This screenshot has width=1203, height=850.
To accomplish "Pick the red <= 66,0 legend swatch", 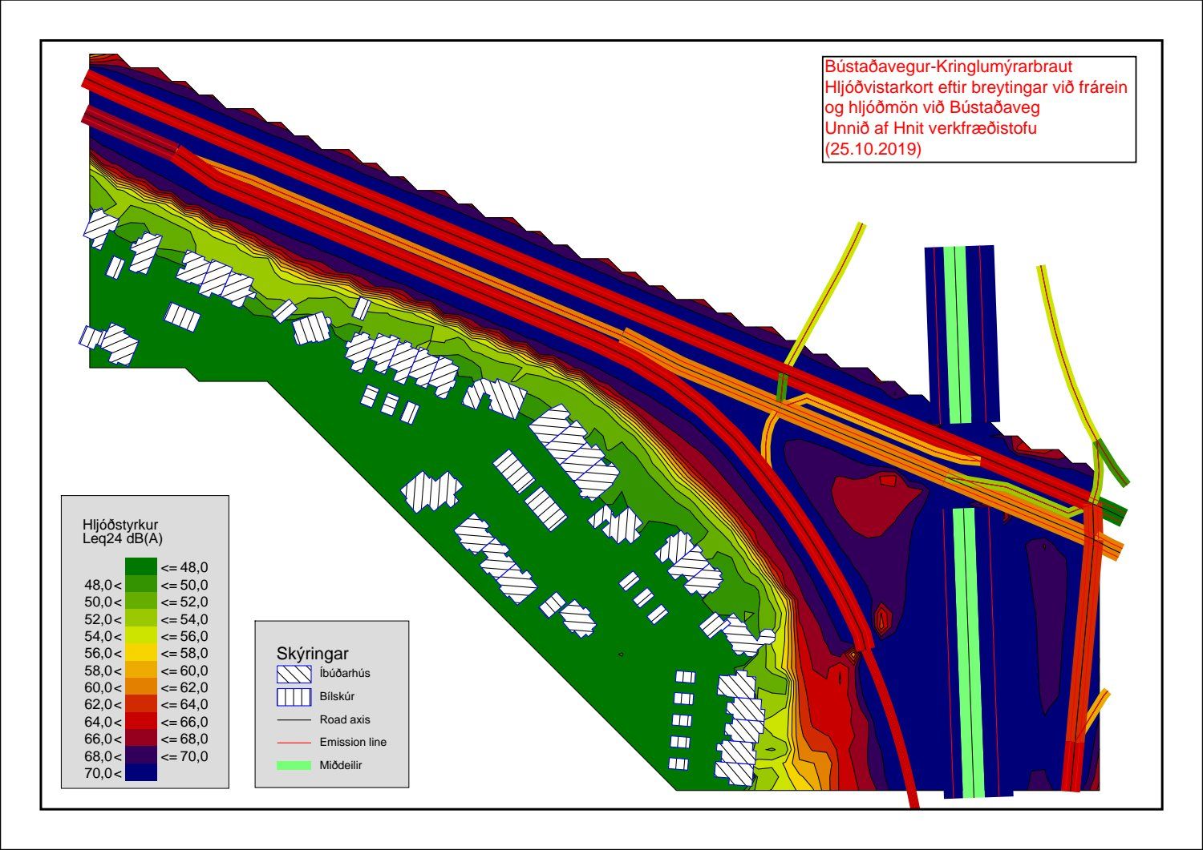I will [x=141, y=722].
